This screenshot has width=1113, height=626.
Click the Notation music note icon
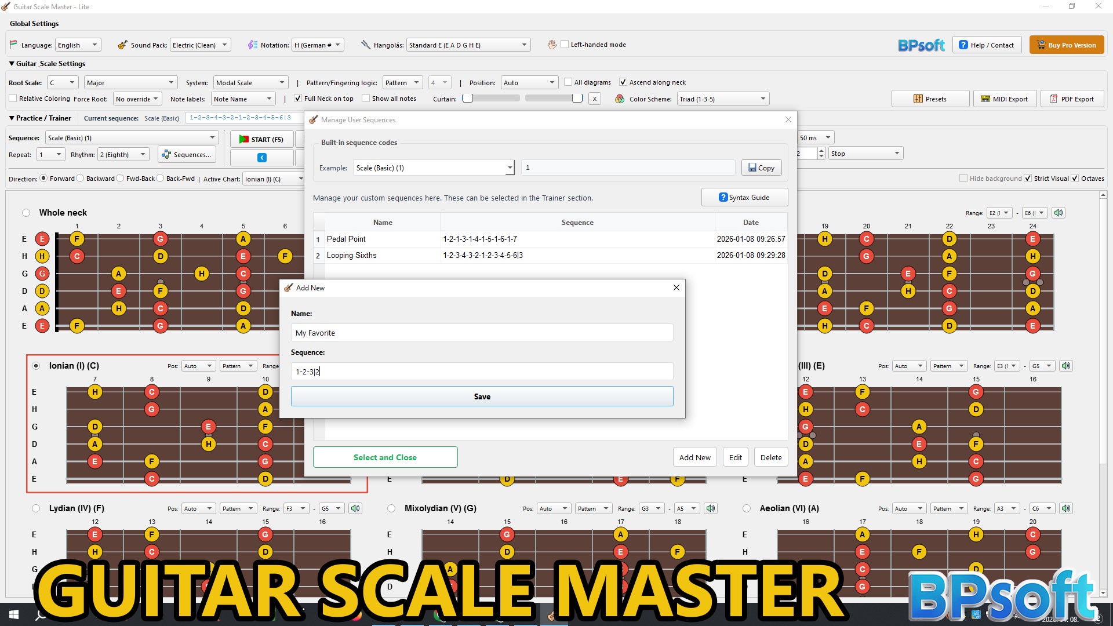252,45
